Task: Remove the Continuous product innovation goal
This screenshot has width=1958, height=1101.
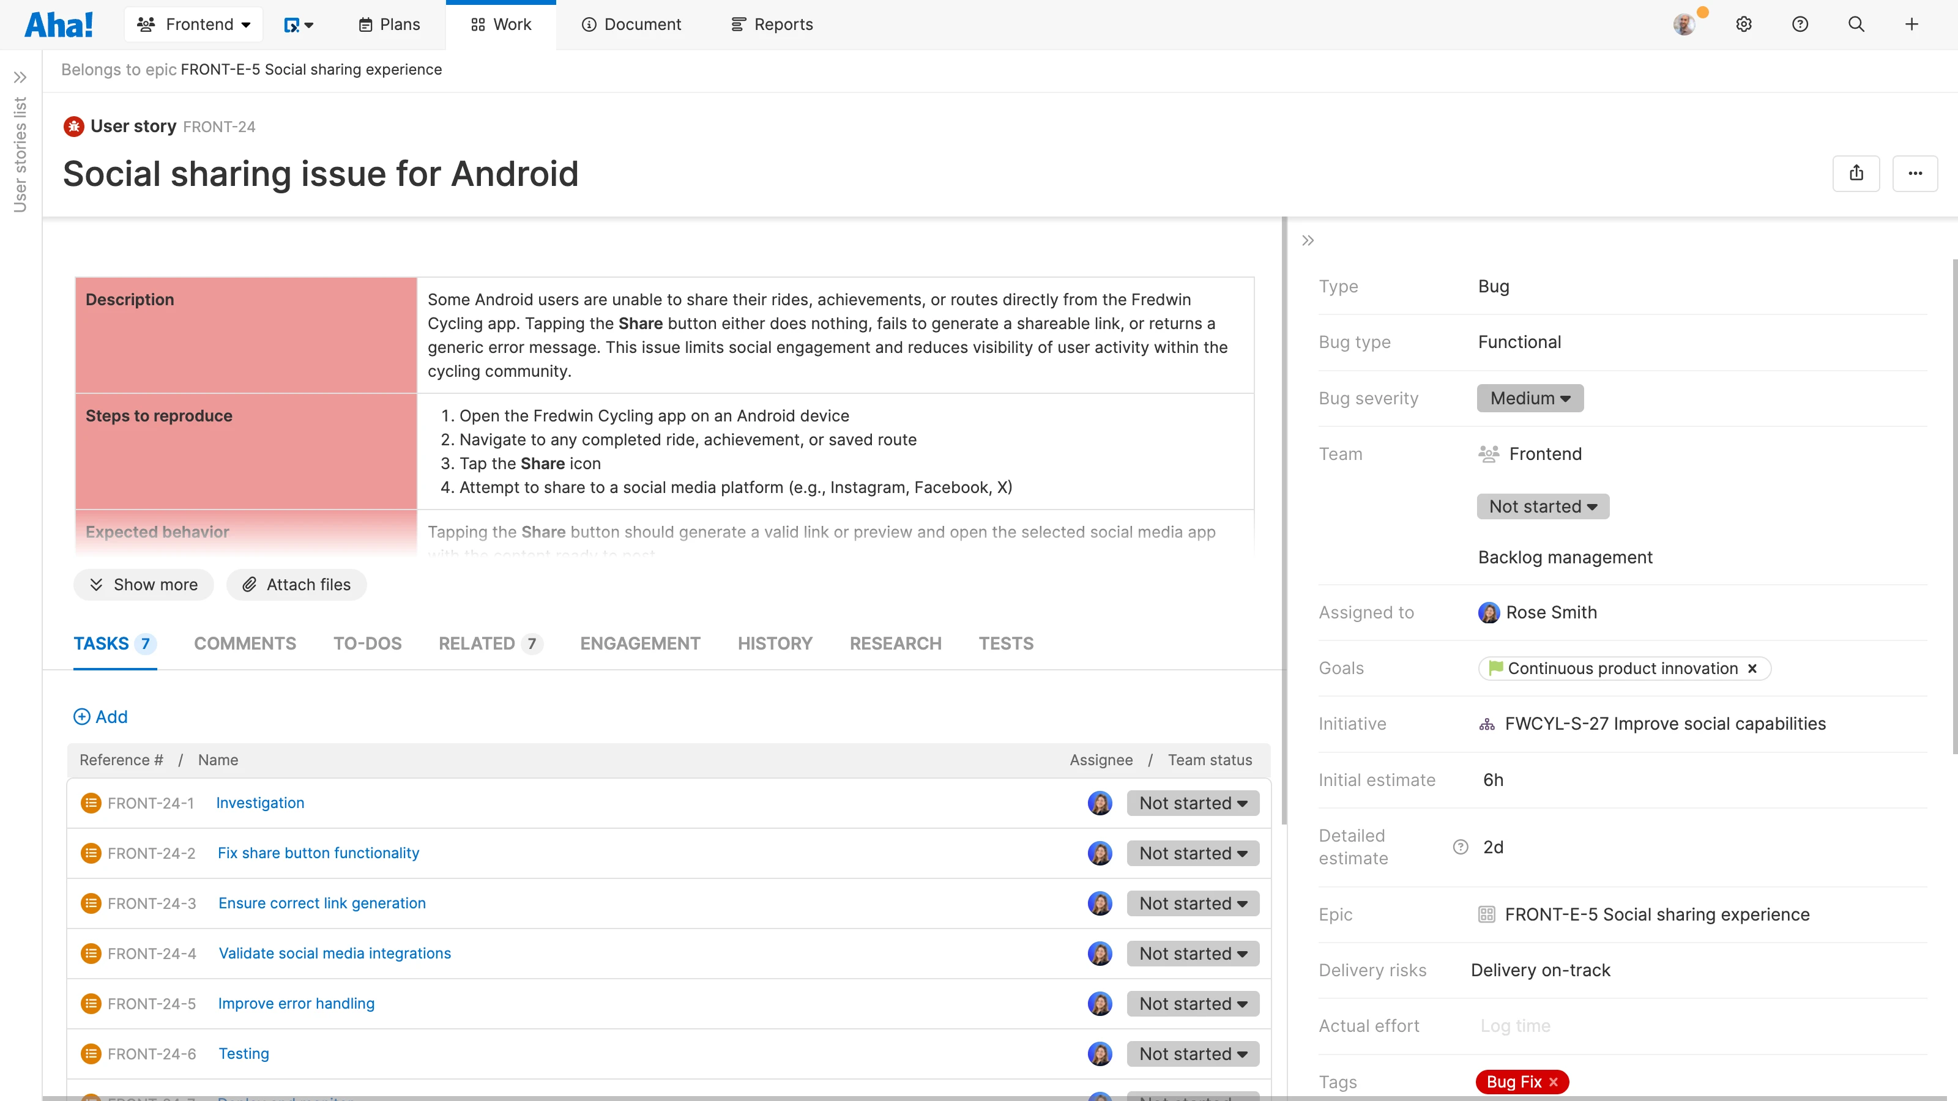Action: [x=1752, y=669]
